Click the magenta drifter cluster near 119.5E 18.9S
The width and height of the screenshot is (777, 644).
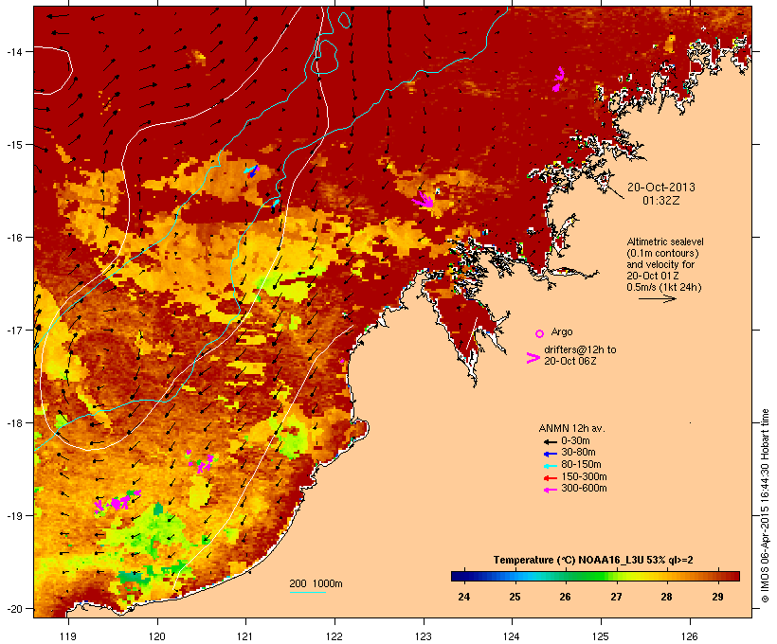pyautogui.click(x=117, y=501)
